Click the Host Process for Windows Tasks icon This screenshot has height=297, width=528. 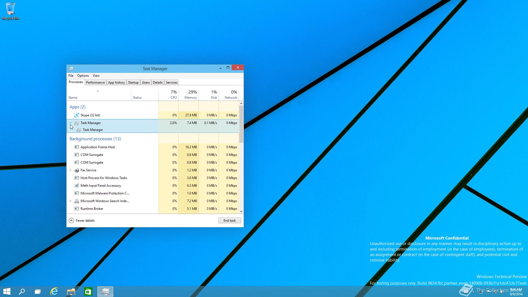(x=77, y=178)
